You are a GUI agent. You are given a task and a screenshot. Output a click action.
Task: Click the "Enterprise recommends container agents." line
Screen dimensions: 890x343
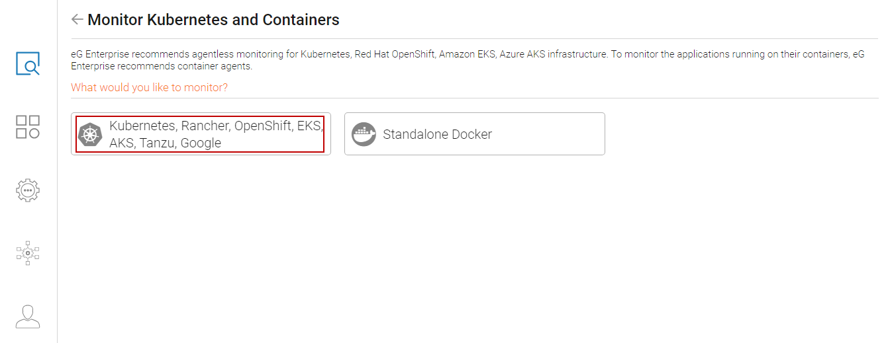click(x=162, y=66)
